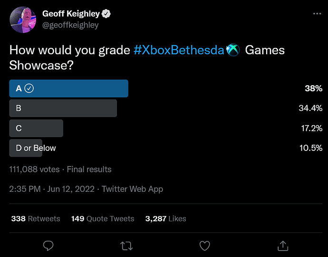Image resolution: width=328 pixels, height=257 pixels.
Task: Select poll option B bar
Action: click(63, 108)
